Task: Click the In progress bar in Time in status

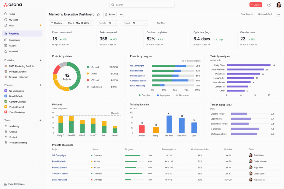Action: pos(245,129)
